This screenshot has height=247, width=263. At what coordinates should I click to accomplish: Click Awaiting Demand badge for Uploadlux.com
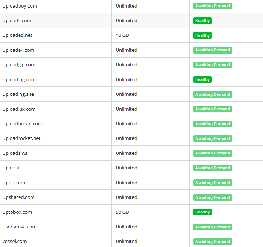pos(213,109)
